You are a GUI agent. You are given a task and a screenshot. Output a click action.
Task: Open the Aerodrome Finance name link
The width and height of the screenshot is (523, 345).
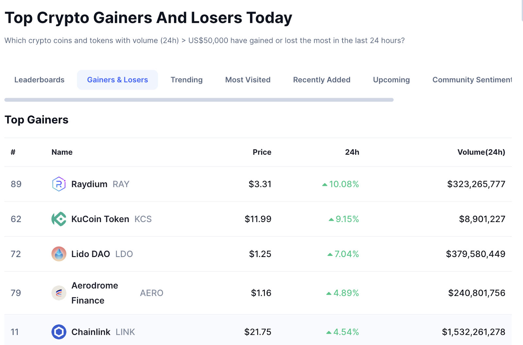pyautogui.click(x=95, y=293)
